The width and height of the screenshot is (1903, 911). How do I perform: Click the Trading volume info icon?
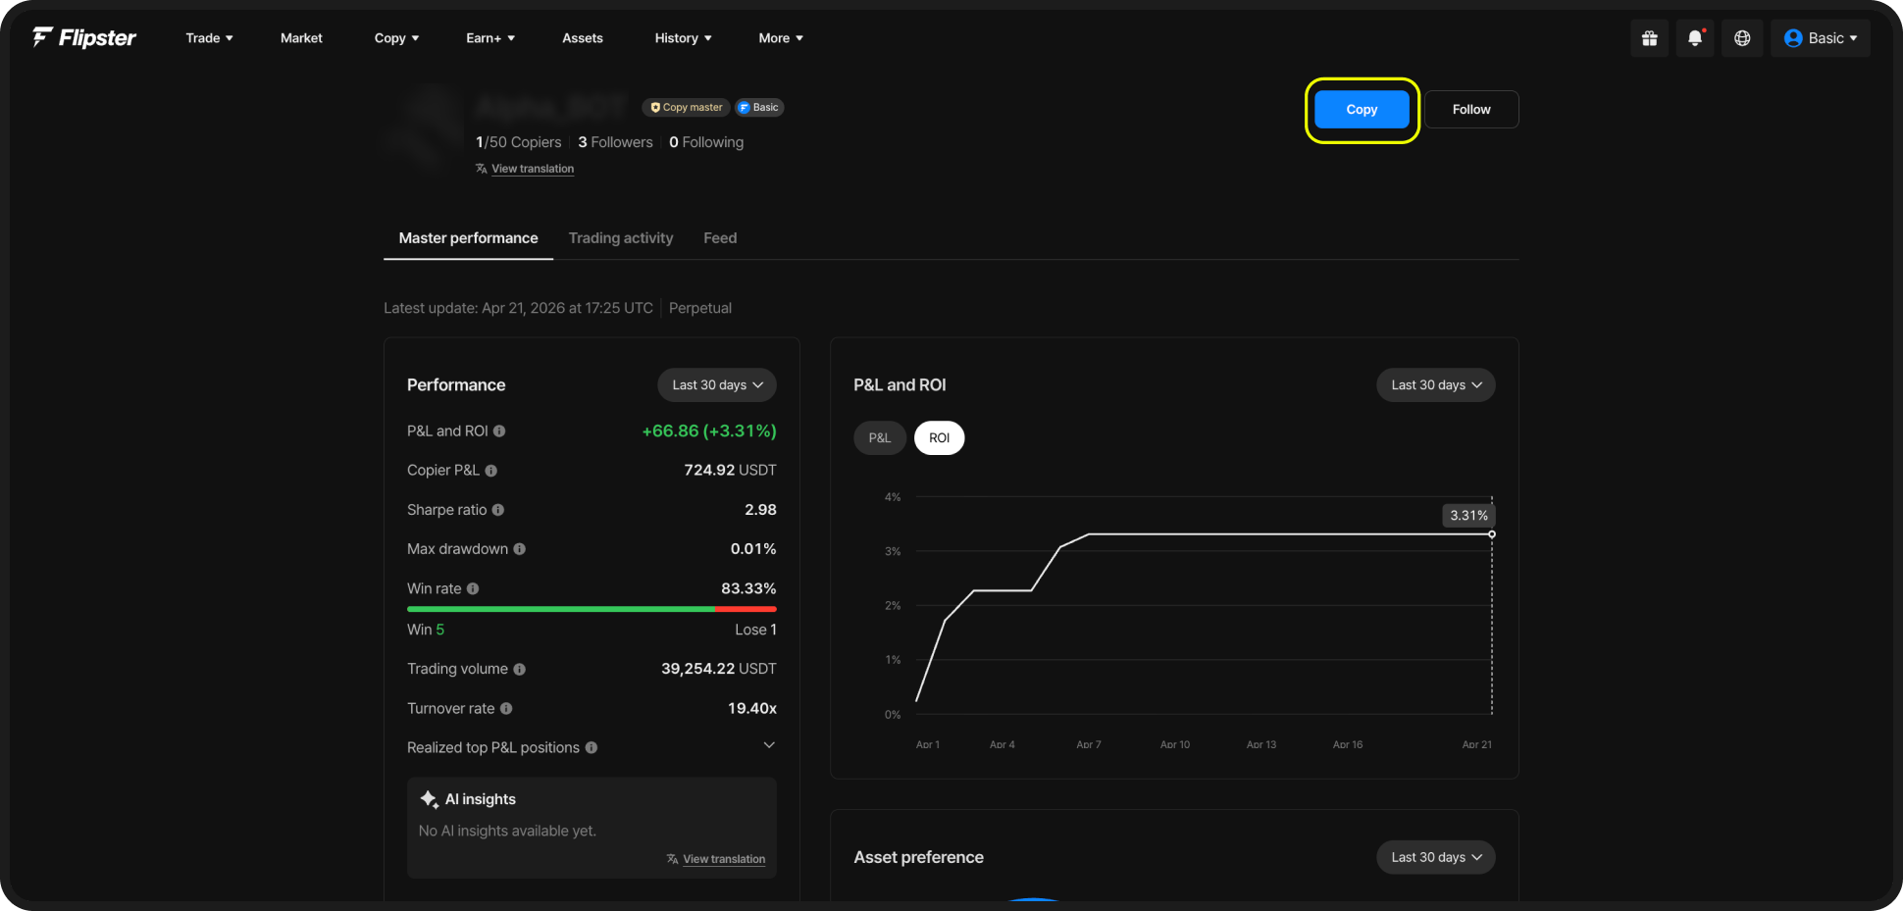pyautogui.click(x=520, y=669)
